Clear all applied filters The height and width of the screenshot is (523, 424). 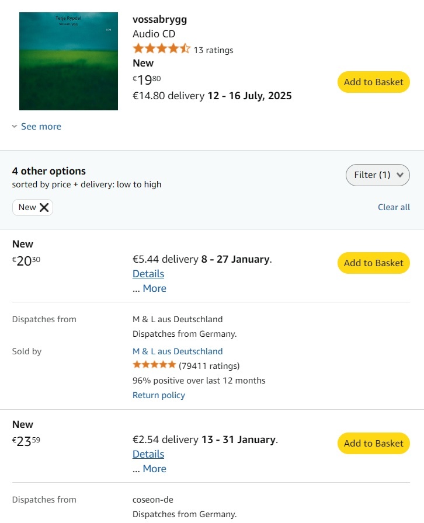pos(394,207)
